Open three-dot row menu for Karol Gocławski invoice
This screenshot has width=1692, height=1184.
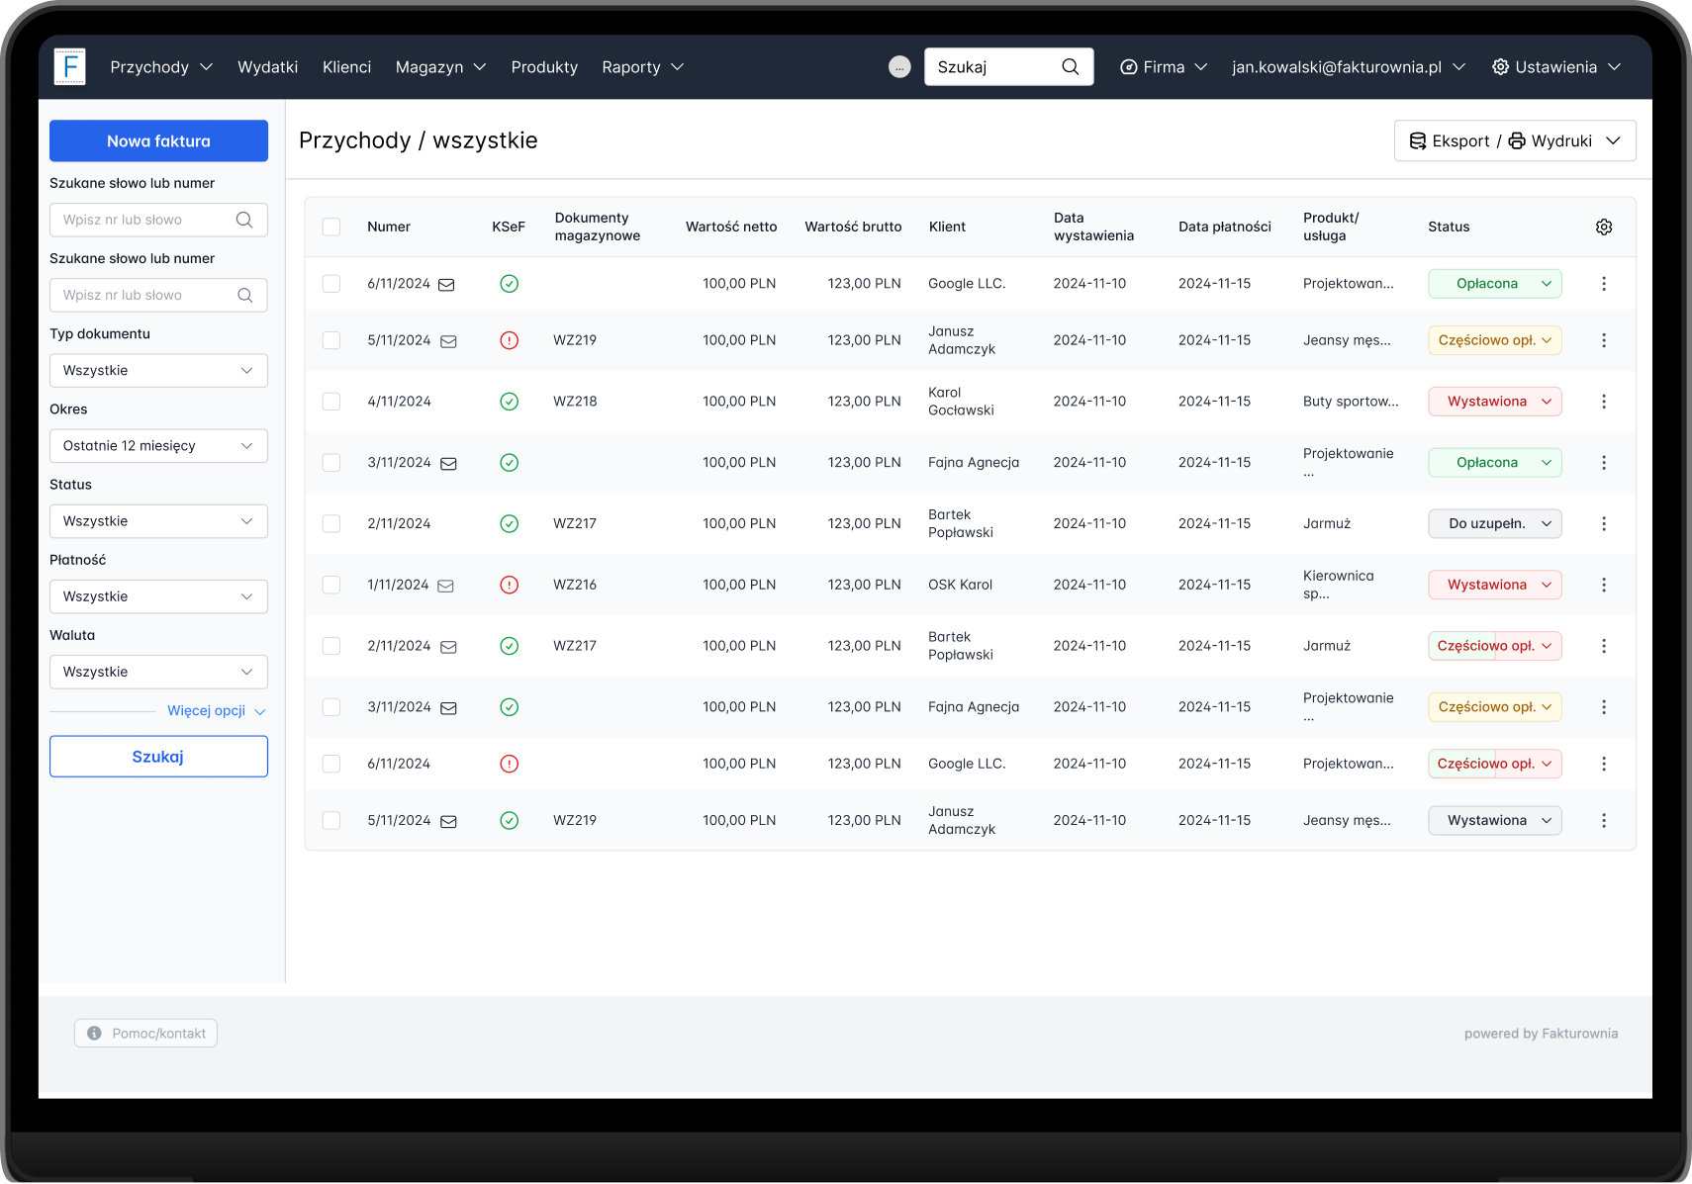click(1603, 402)
